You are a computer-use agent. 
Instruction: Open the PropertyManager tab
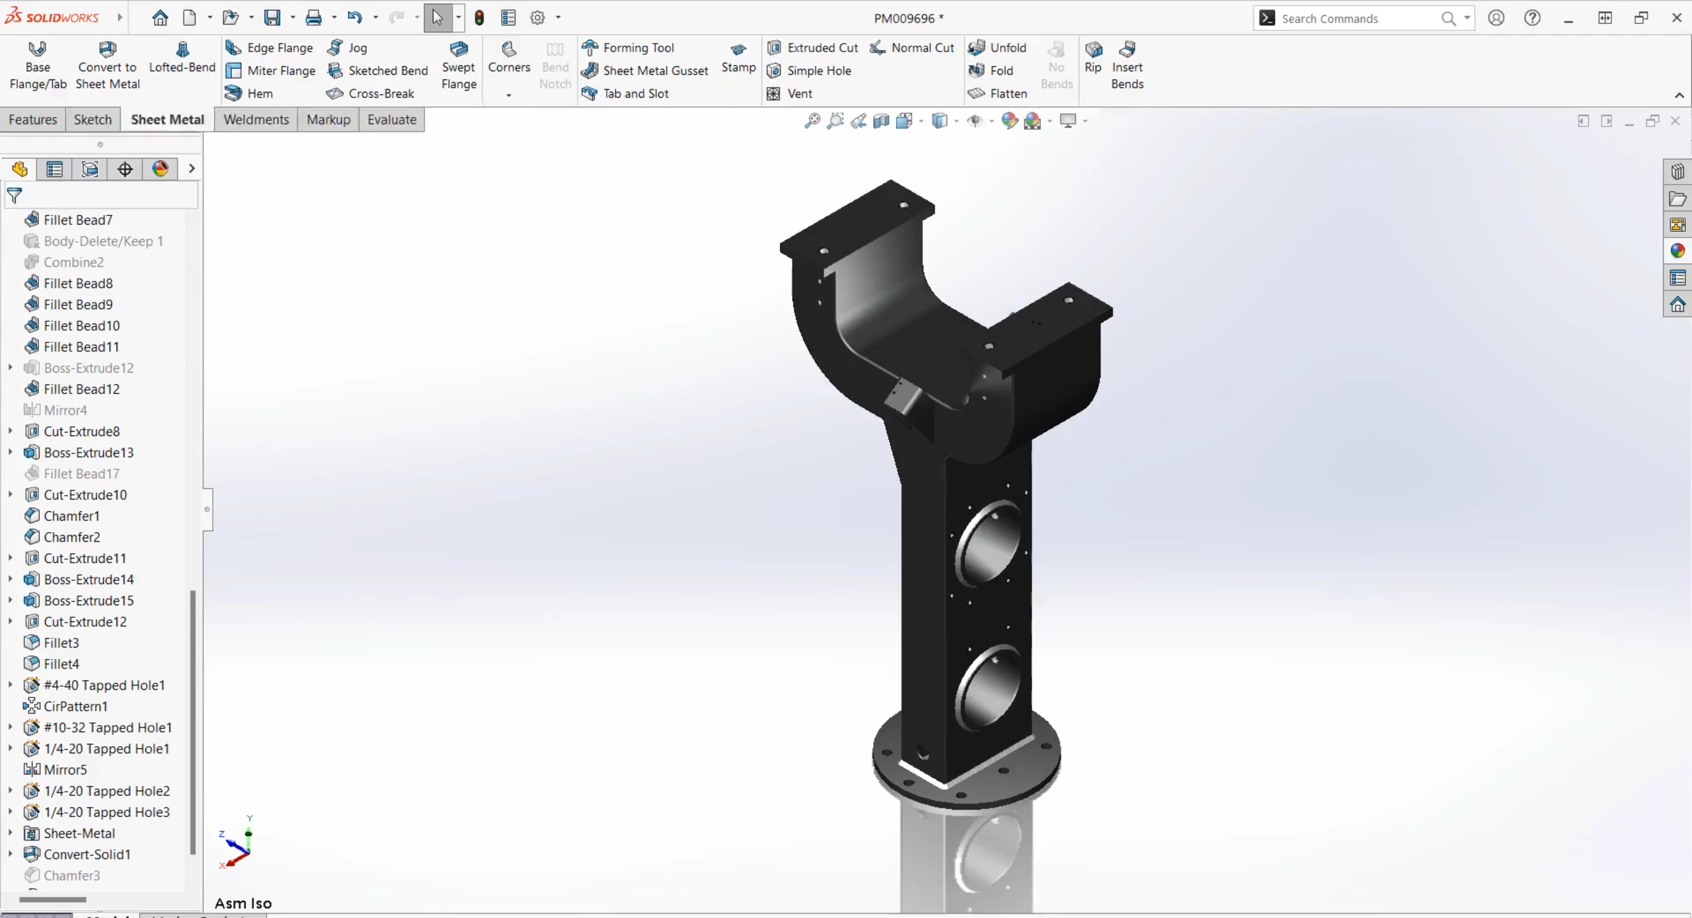55,169
